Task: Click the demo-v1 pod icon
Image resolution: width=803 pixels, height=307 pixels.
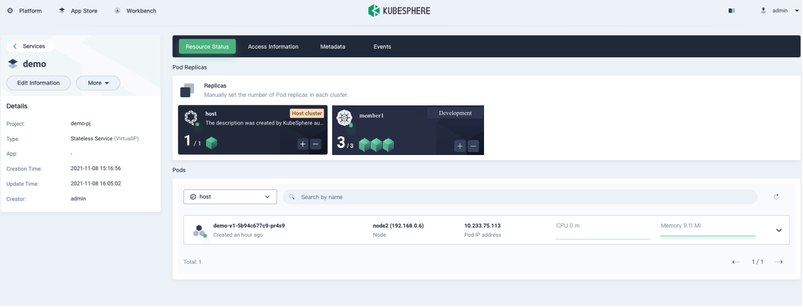Action: tap(199, 231)
